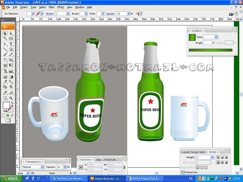243x182 pixels.
Task: Select the Star shape tool
Action: point(11,49)
